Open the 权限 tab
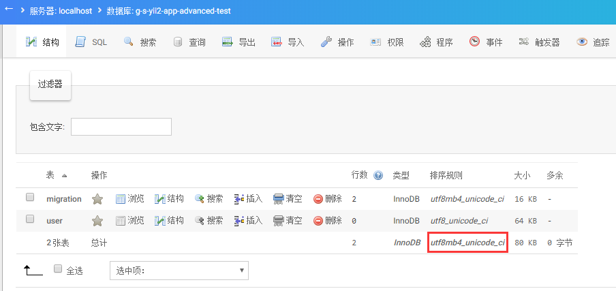The image size is (616, 291). pos(386,42)
